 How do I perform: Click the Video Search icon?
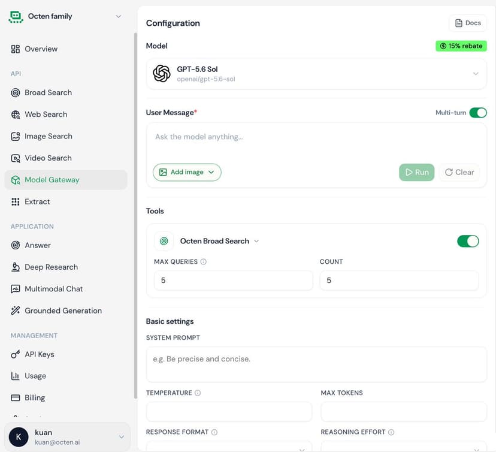pos(15,158)
